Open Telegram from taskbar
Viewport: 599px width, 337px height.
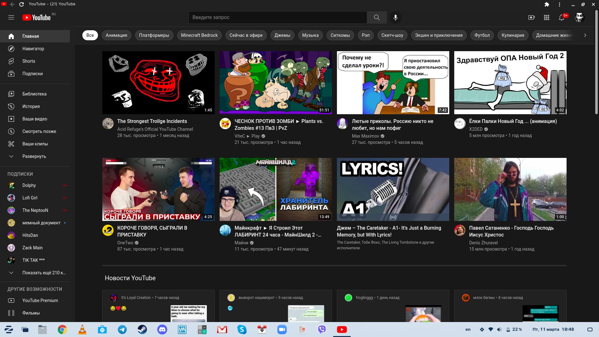[122, 330]
